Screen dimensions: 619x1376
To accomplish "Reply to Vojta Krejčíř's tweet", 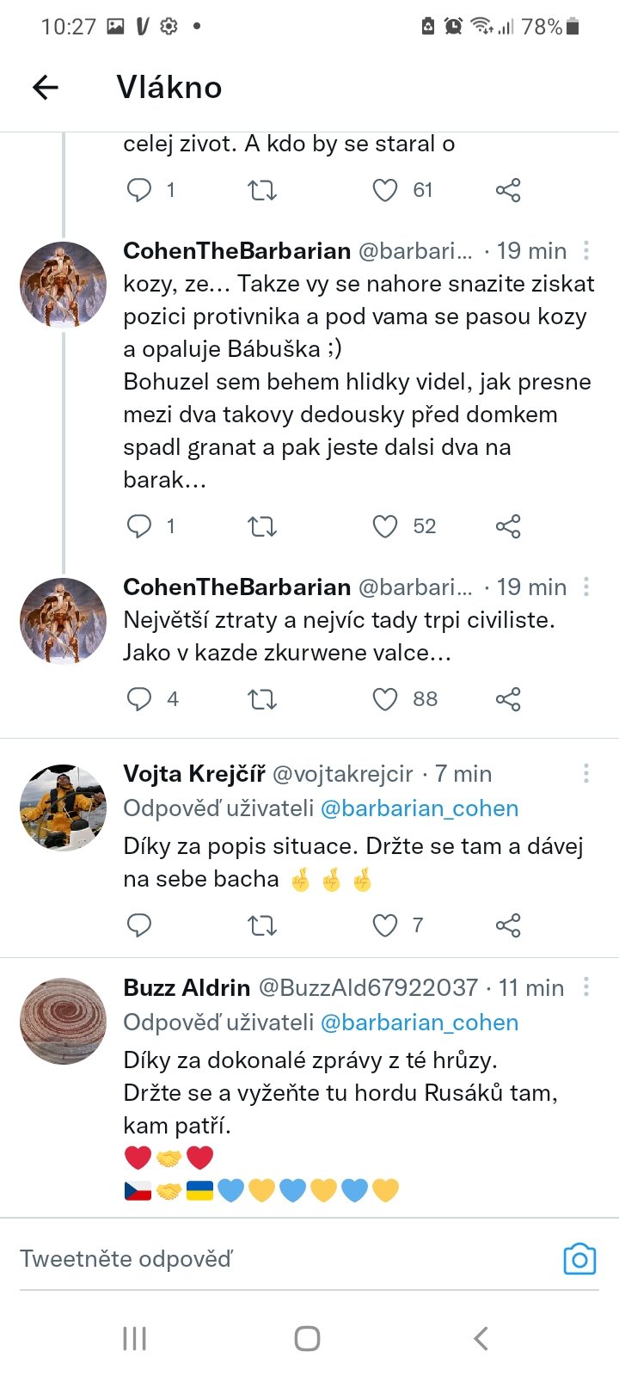I will [139, 925].
